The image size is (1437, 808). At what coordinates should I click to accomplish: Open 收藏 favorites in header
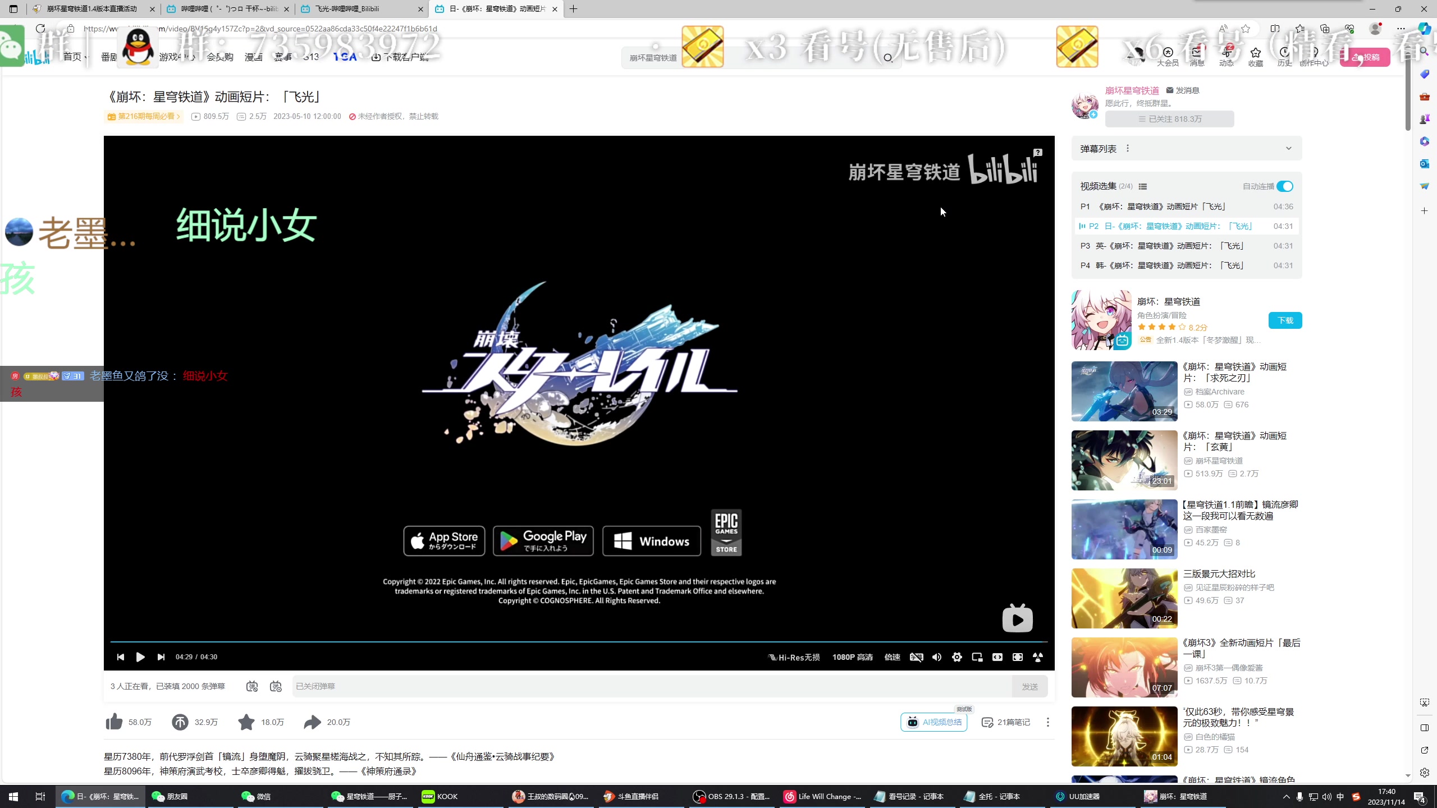[x=1256, y=57]
